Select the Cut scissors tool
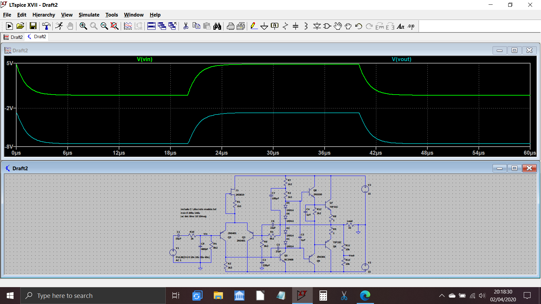Screen dimensions: 541x304 point(186,26)
